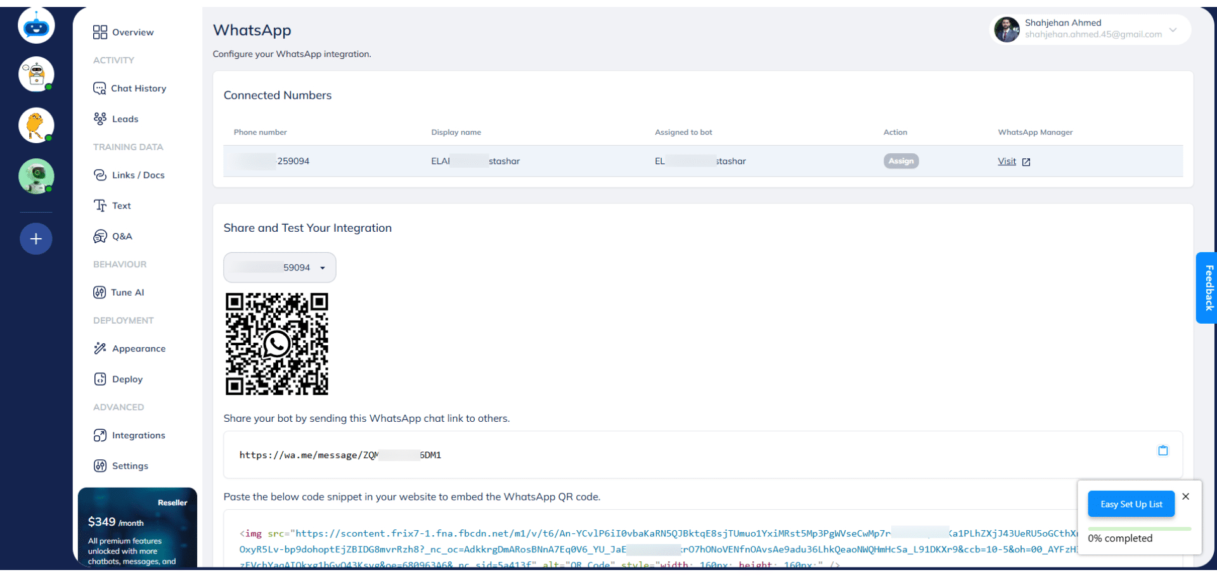The width and height of the screenshot is (1217, 577).
Task: Click the Integrations icon
Action: [100, 435]
